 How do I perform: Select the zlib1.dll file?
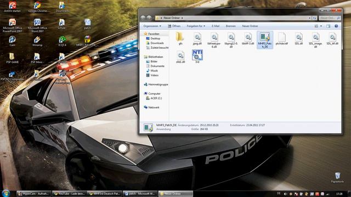(180, 57)
